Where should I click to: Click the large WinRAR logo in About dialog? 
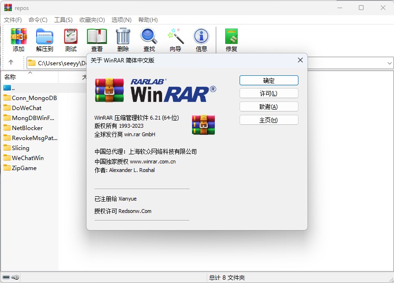(109, 90)
